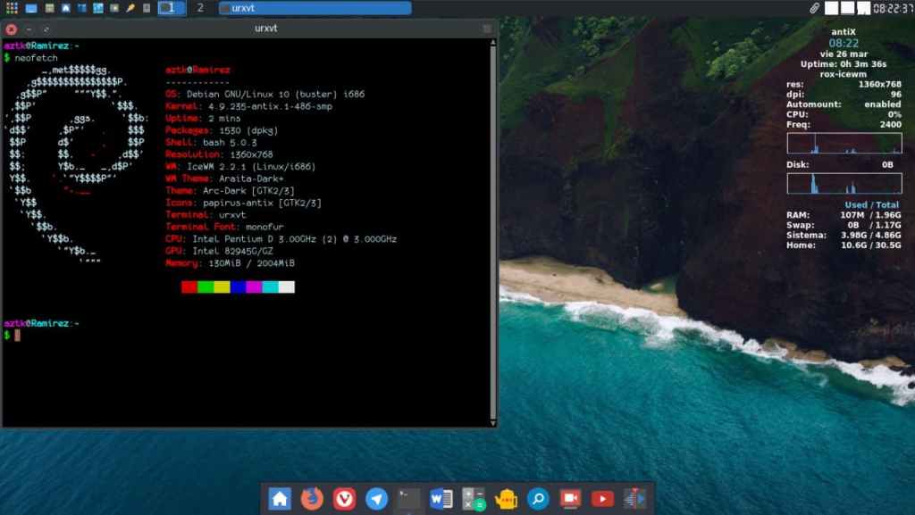Open Vivaldi browser from the dock
The height and width of the screenshot is (515, 915).
[344, 499]
